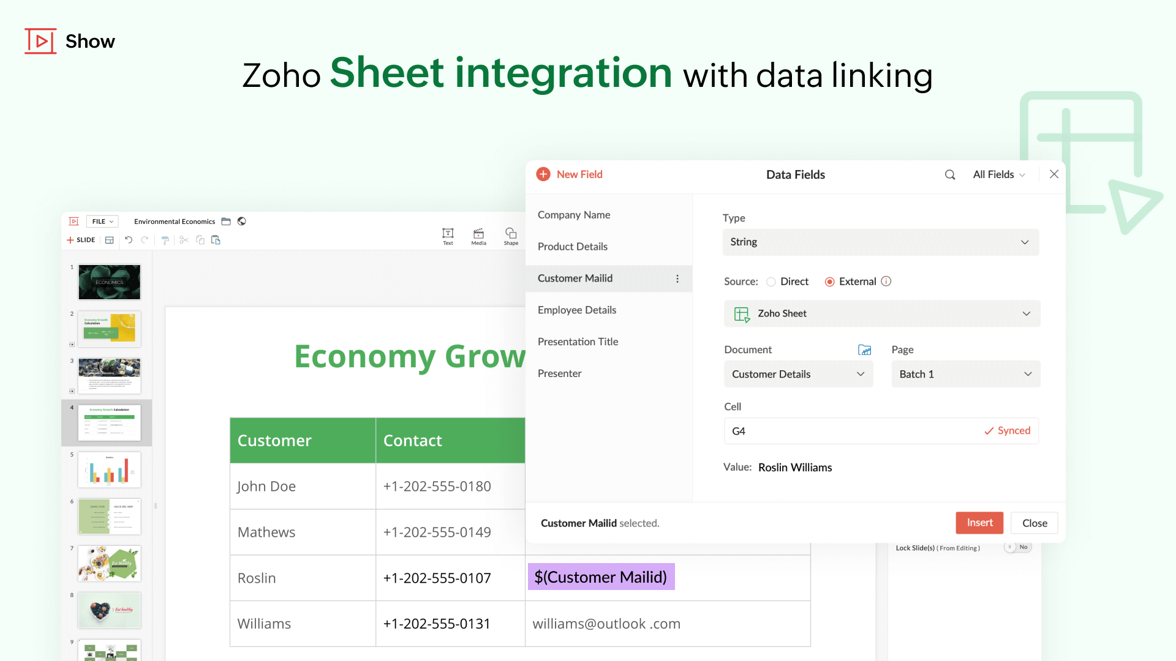The height and width of the screenshot is (661, 1176).
Task: Click the Customer column header
Action: [303, 441]
